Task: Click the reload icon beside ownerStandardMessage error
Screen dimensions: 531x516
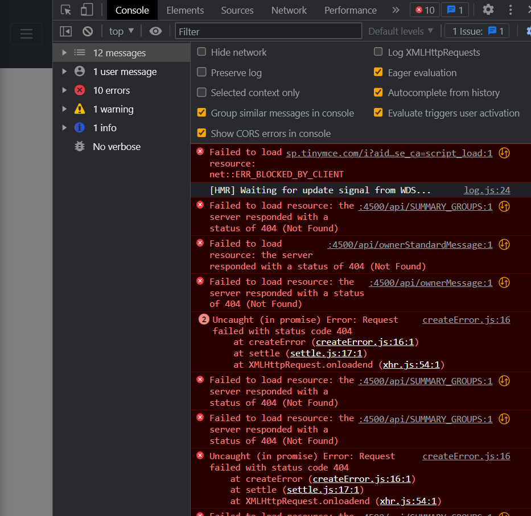Action: pyautogui.click(x=504, y=244)
